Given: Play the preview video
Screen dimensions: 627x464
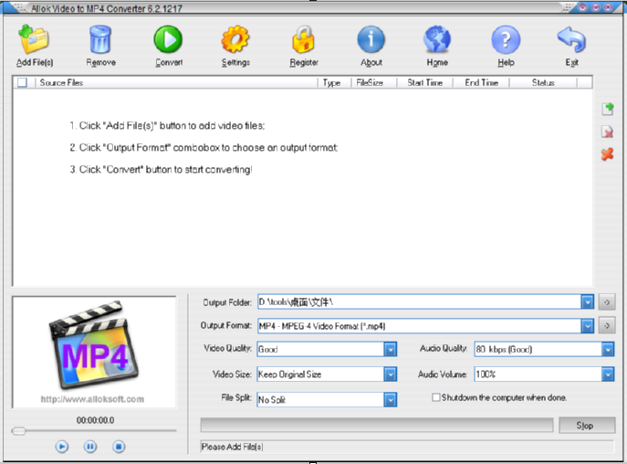Looking at the screenshot, I should (61, 447).
